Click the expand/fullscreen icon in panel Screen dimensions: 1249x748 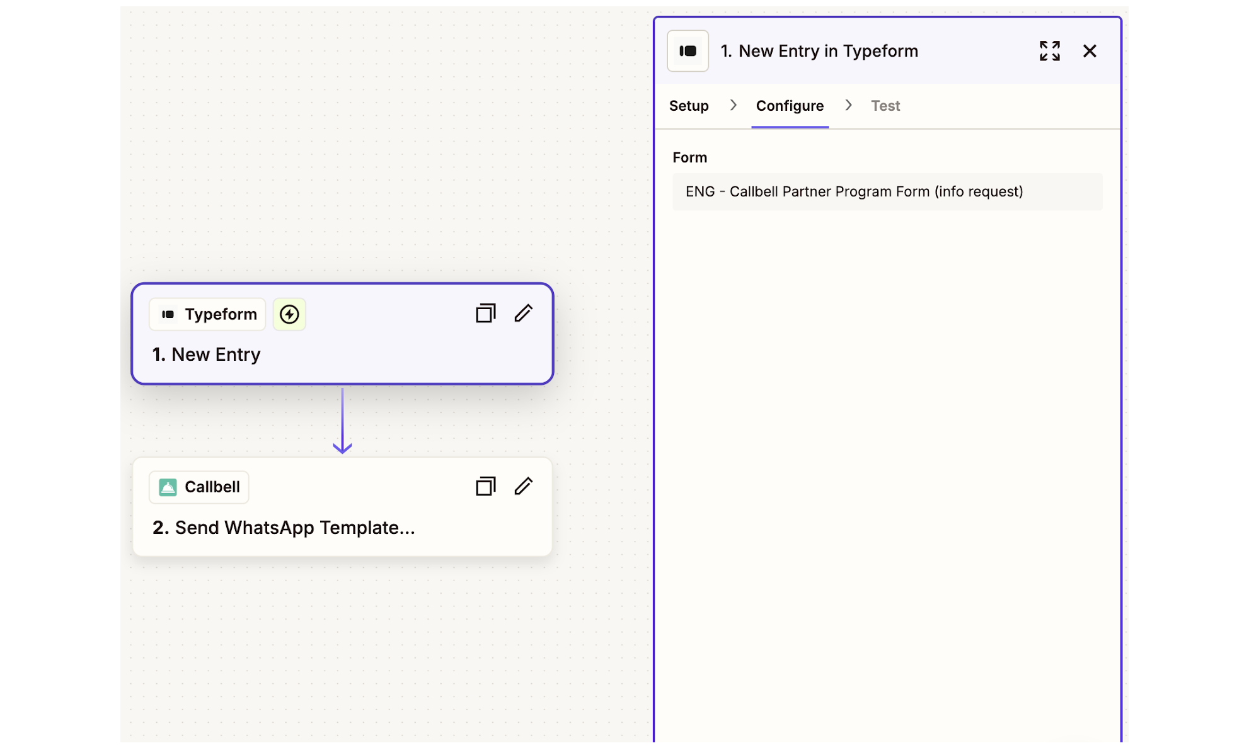point(1049,51)
